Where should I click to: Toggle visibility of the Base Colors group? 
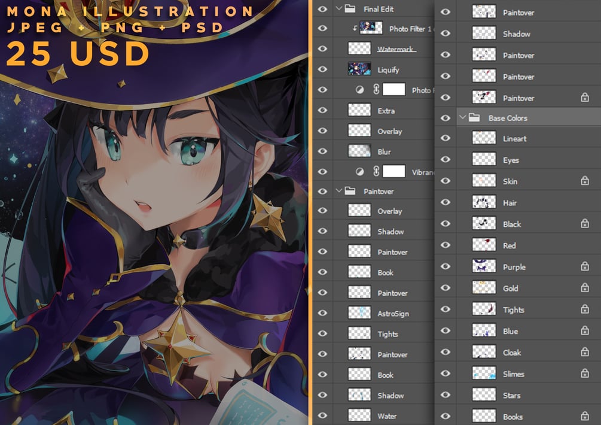click(x=445, y=118)
